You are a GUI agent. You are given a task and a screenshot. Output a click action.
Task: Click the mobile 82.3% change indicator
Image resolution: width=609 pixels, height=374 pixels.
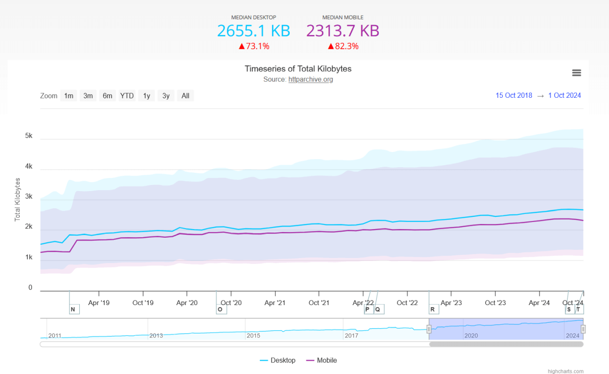(343, 46)
